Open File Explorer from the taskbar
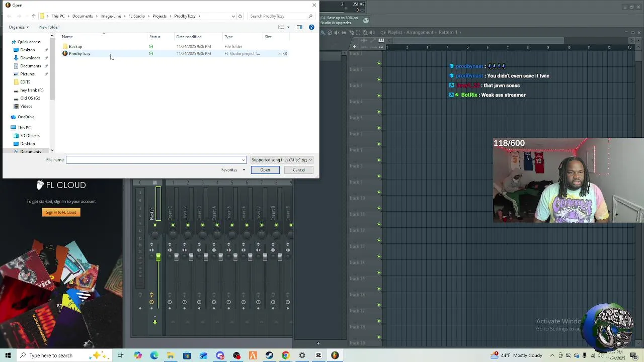 coord(171,355)
